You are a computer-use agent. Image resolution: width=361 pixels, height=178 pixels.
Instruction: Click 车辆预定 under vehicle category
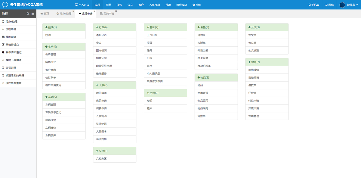[x=51, y=120]
